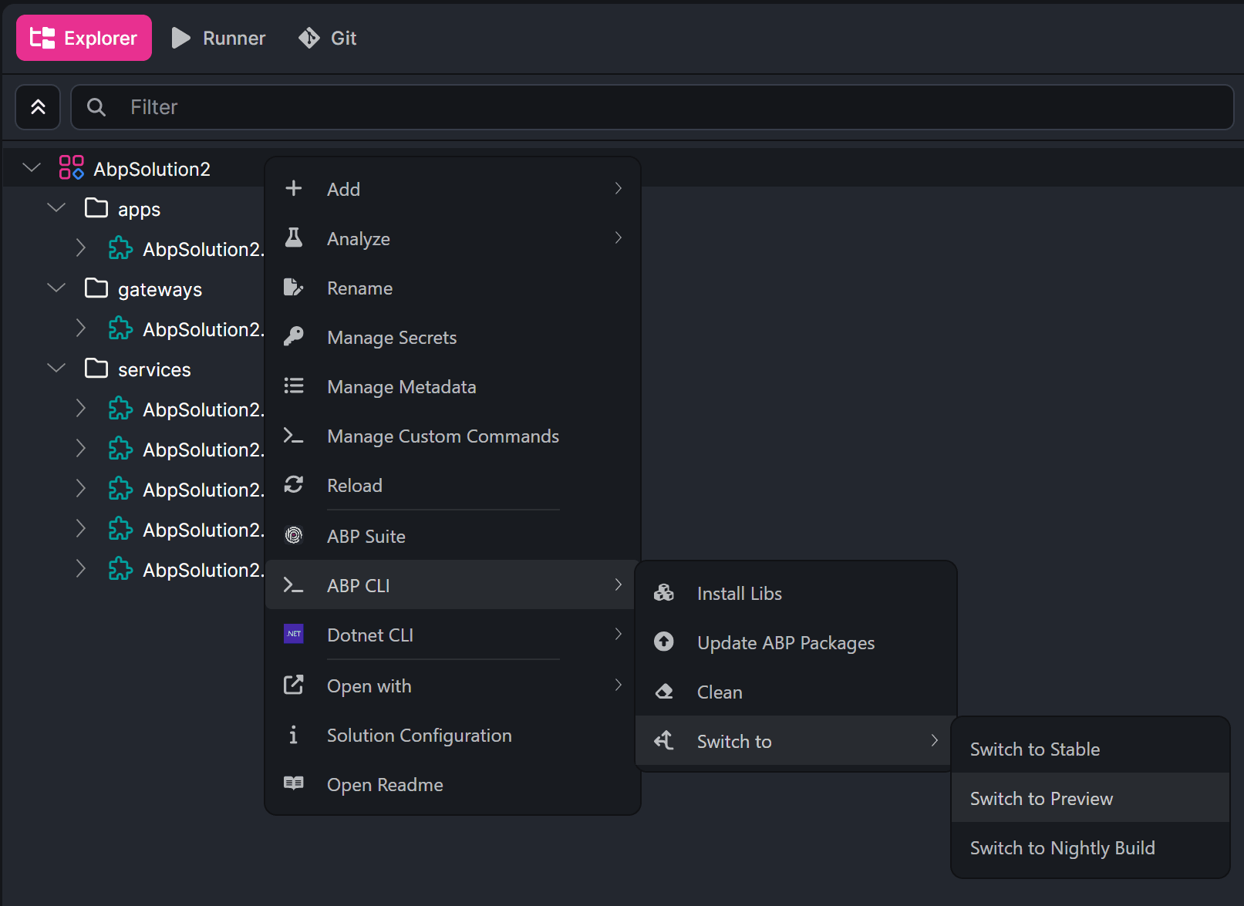Open the Open with submenu
Image resolution: width=1244 pixels, height=906 pixels.
tap(453, 685)
